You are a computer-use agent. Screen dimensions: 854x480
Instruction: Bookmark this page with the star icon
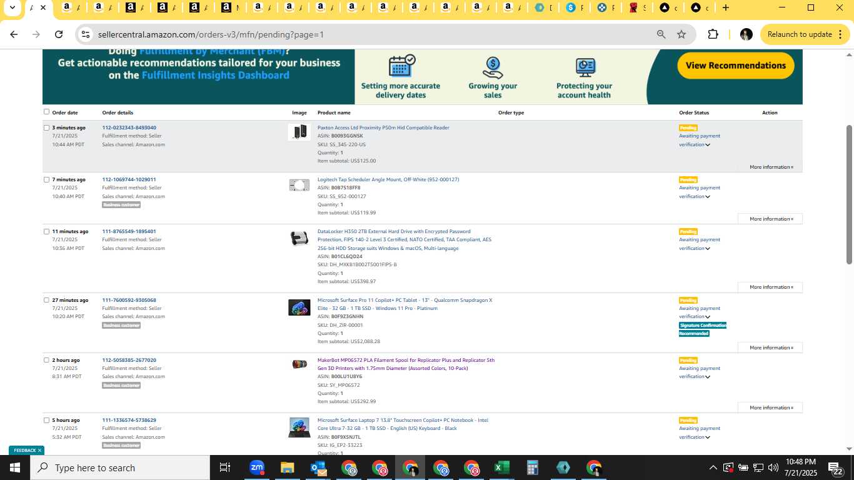(x=681, y=34)
